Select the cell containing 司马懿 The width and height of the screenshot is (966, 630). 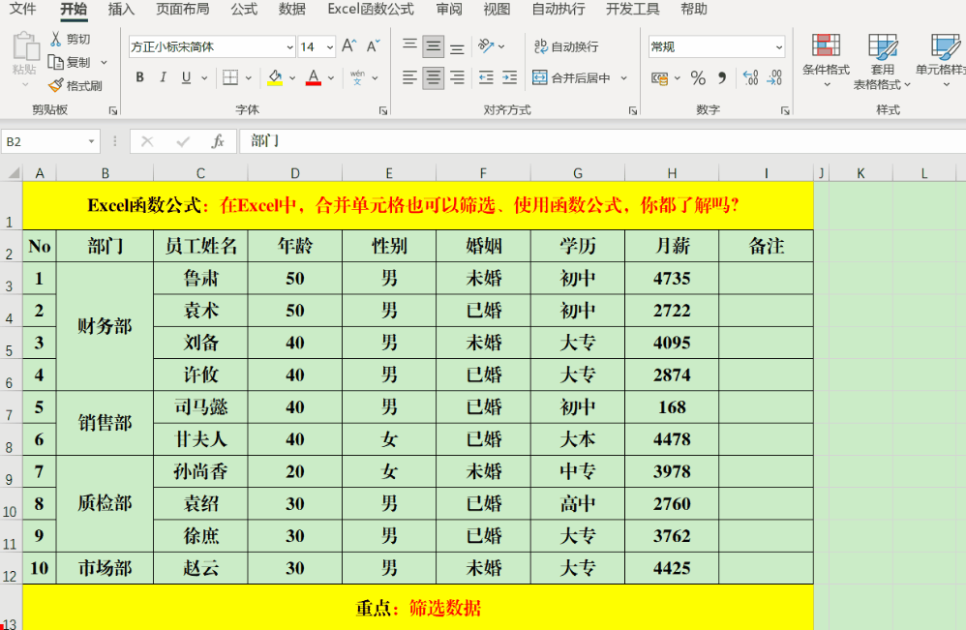pyautogui.click(x=200, y=407)
